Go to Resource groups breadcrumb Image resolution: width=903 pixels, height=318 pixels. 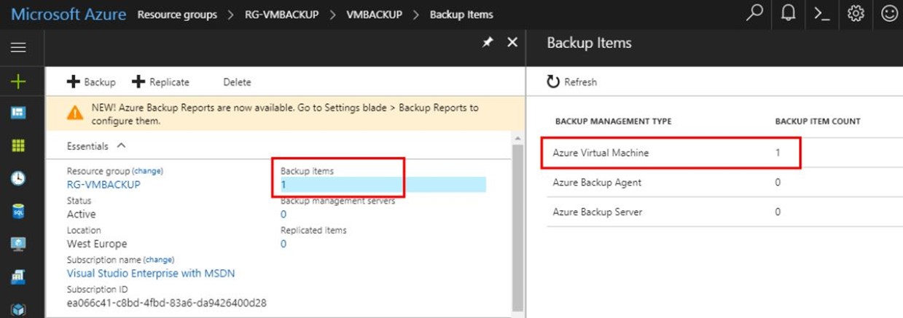[177, 15]
